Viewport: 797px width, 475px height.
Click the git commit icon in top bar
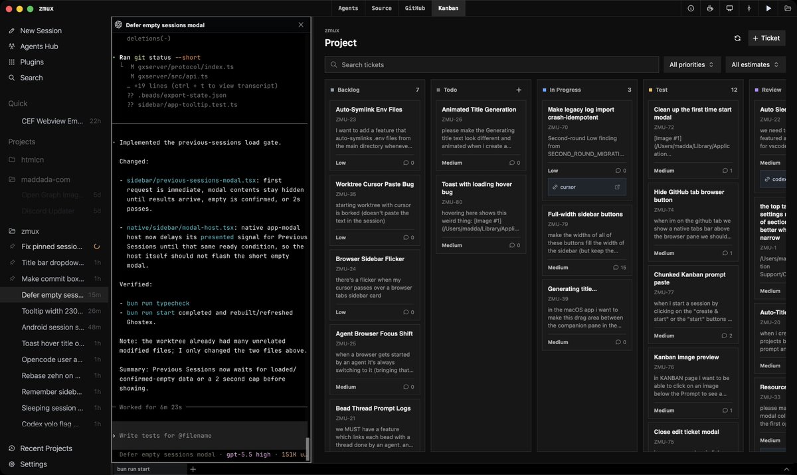(749, 9)
